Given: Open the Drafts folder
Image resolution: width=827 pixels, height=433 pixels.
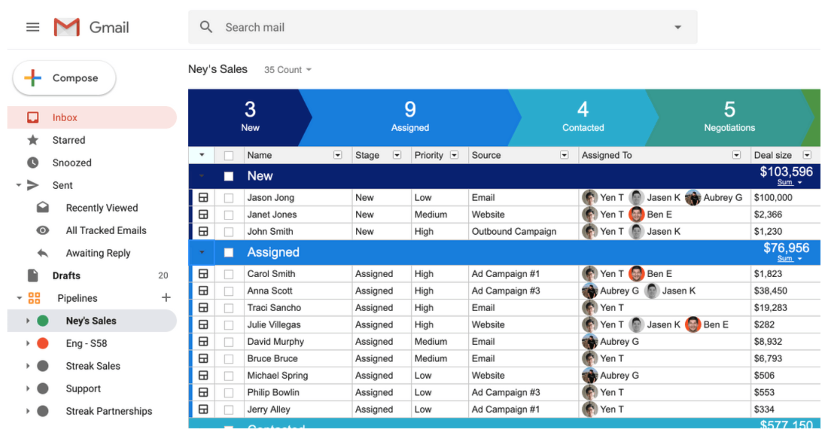Looking at the screenshot, I should click(x=66, y=275).
